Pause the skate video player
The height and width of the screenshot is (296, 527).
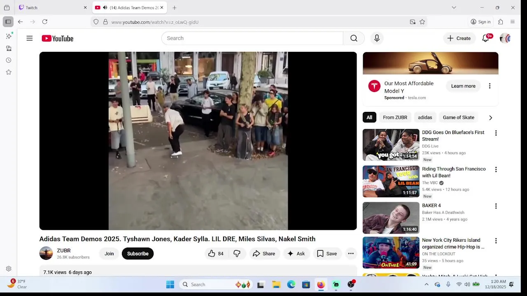[198, 141]
